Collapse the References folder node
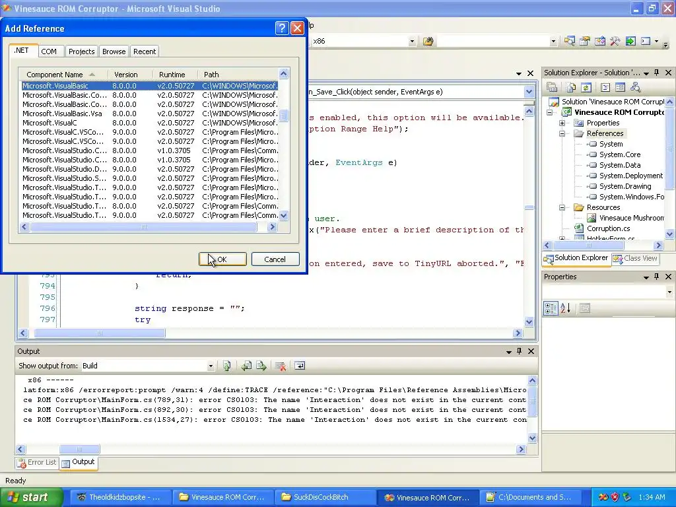The image size is (676, 507). 562,133
